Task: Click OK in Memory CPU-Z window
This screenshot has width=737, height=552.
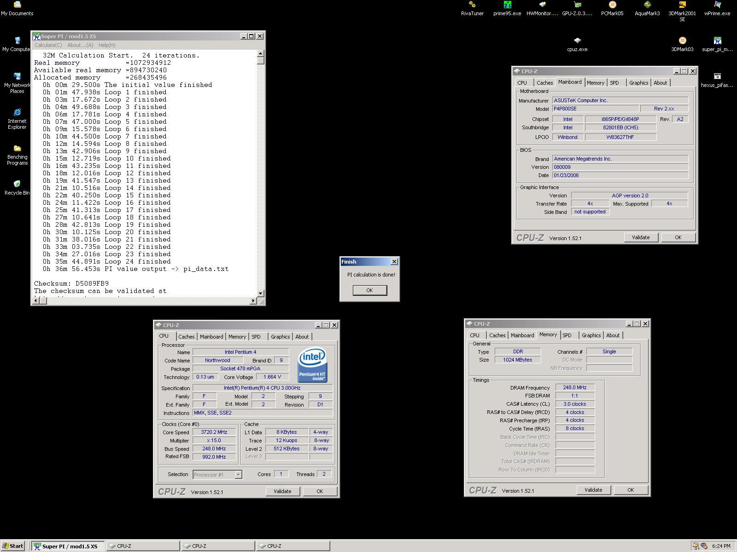Action: tap(631, 490)
